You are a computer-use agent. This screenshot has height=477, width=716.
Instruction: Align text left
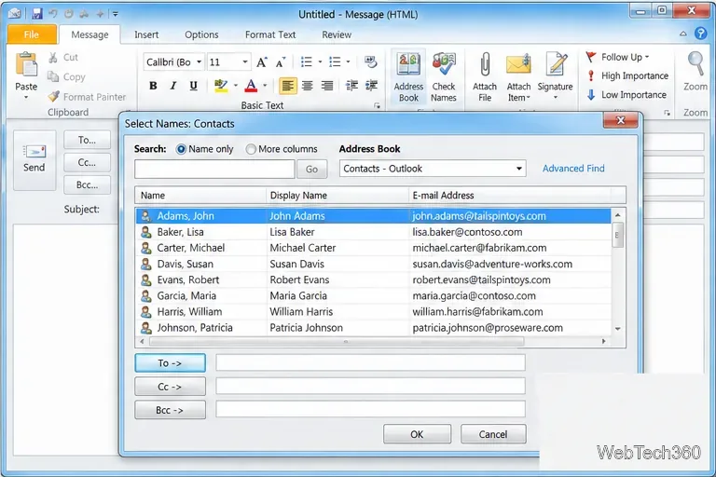pyautogui.click(x=288, y=86)
